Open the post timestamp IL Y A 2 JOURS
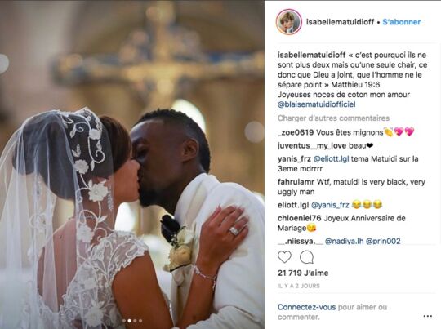This screenshot has height=329, width=441. [299, 286]
